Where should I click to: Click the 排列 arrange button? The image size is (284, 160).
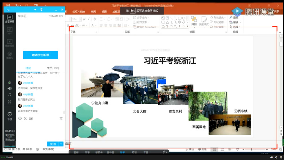[x=194, y=21]
